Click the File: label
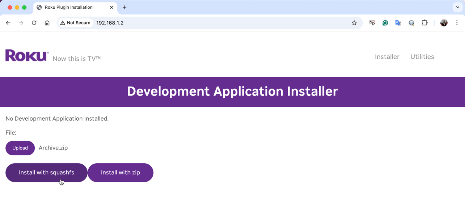This screenshot has height=209, width=465. (11, 133)
